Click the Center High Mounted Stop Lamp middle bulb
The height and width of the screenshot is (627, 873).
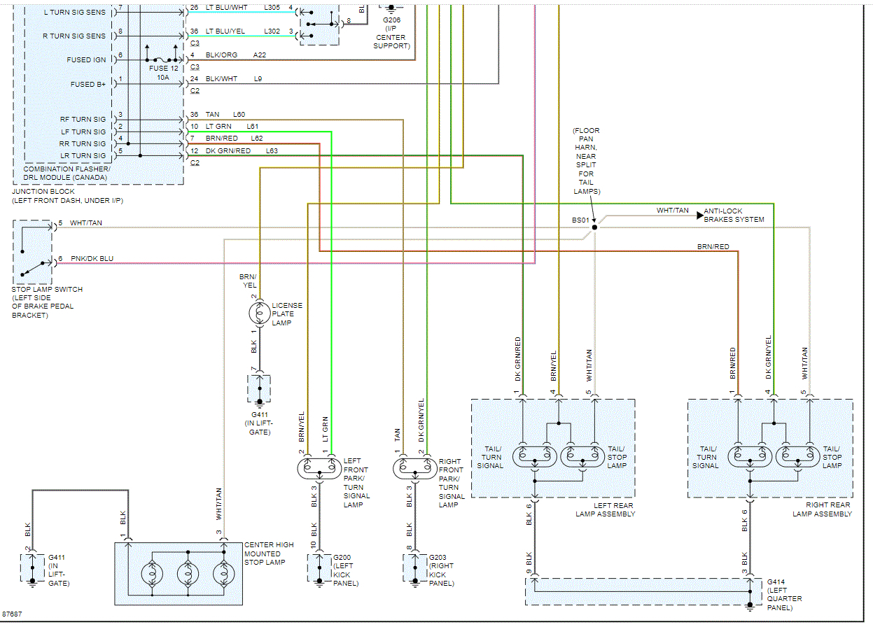[x=187, y=573]
